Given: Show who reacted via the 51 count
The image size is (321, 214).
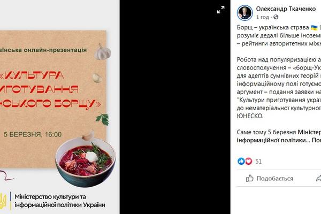Looking at the screenshot, I should [x=258, y=162].
